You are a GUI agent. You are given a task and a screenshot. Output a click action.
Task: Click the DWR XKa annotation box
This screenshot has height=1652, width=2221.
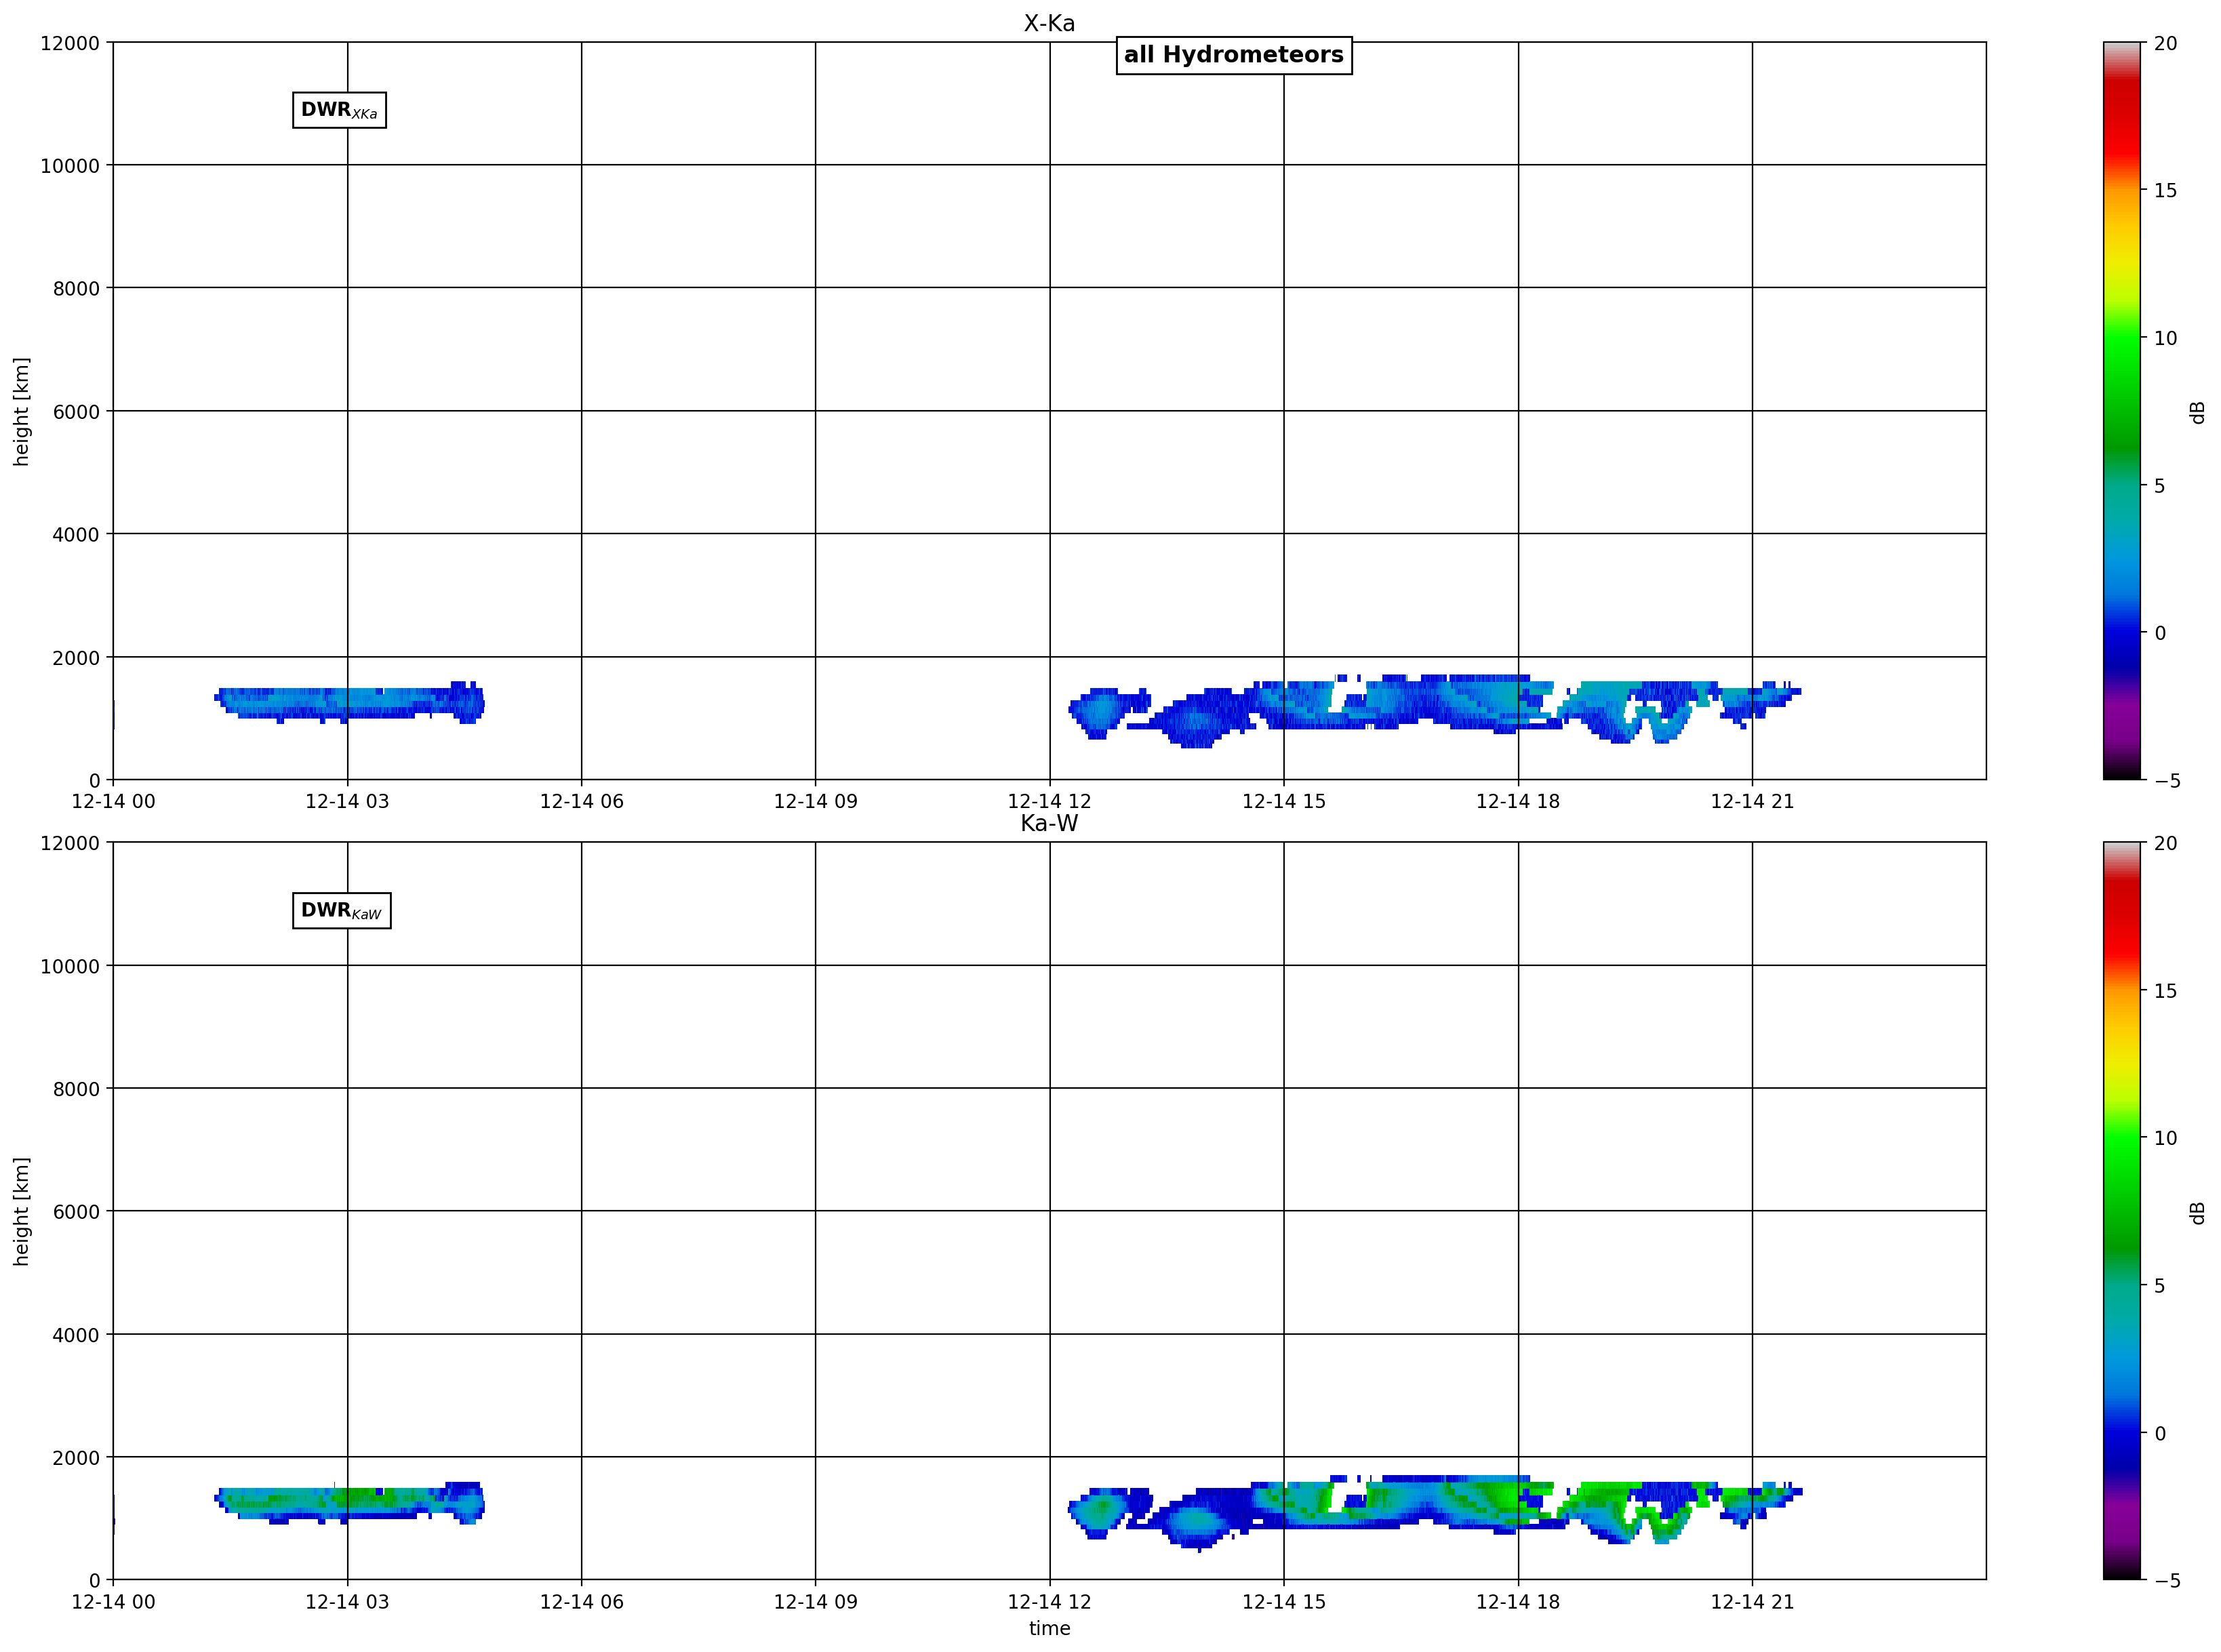(x=339, y=110)
